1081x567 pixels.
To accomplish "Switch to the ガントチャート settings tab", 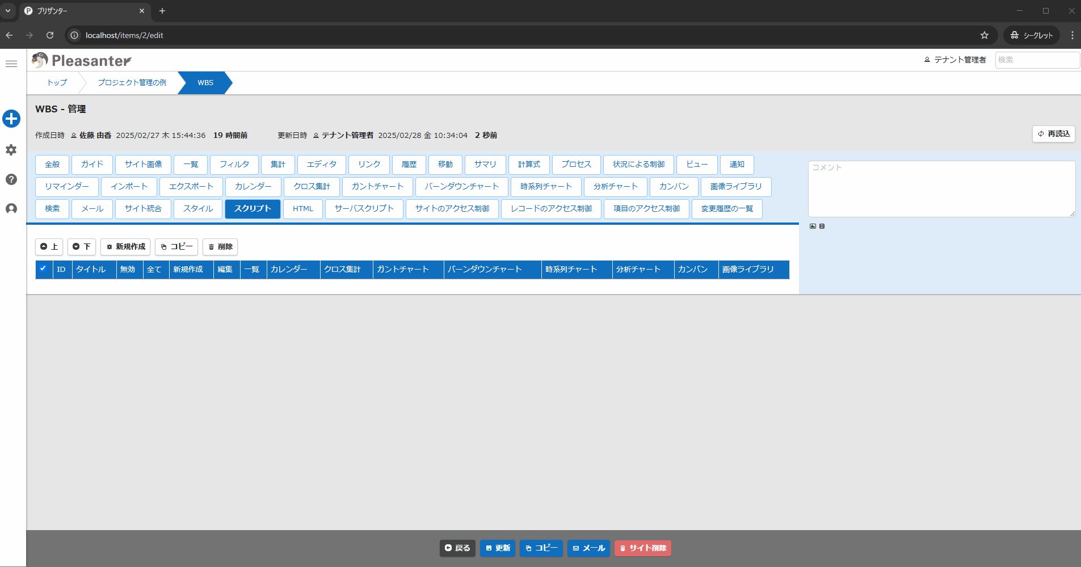I will (x=377, y=187).
